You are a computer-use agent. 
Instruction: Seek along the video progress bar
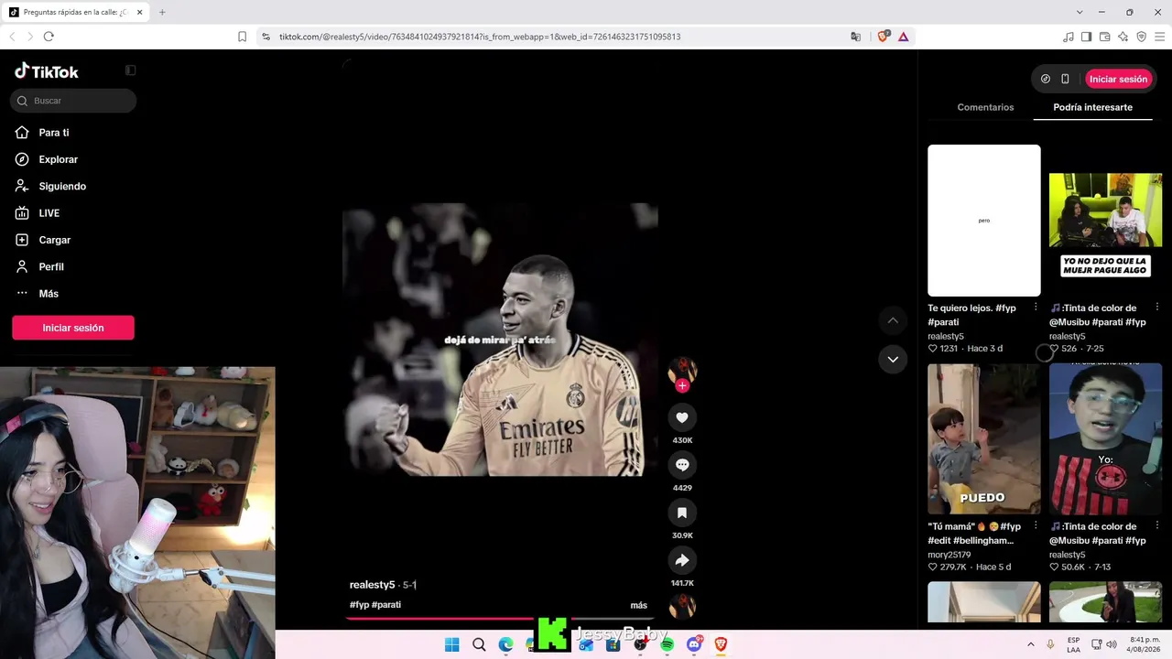[x=500, y=619]
